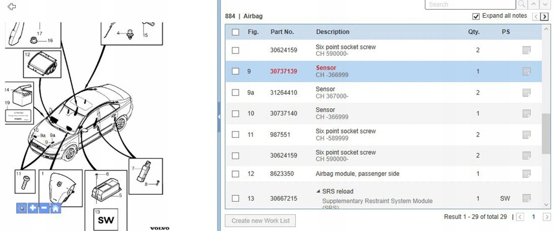Click into the Search input field
The height and width of the screenshot is (231, 554).
[469, 4]
